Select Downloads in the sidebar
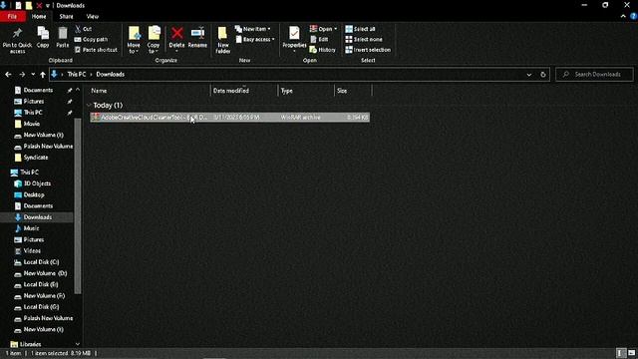 (x=38, y=217)
